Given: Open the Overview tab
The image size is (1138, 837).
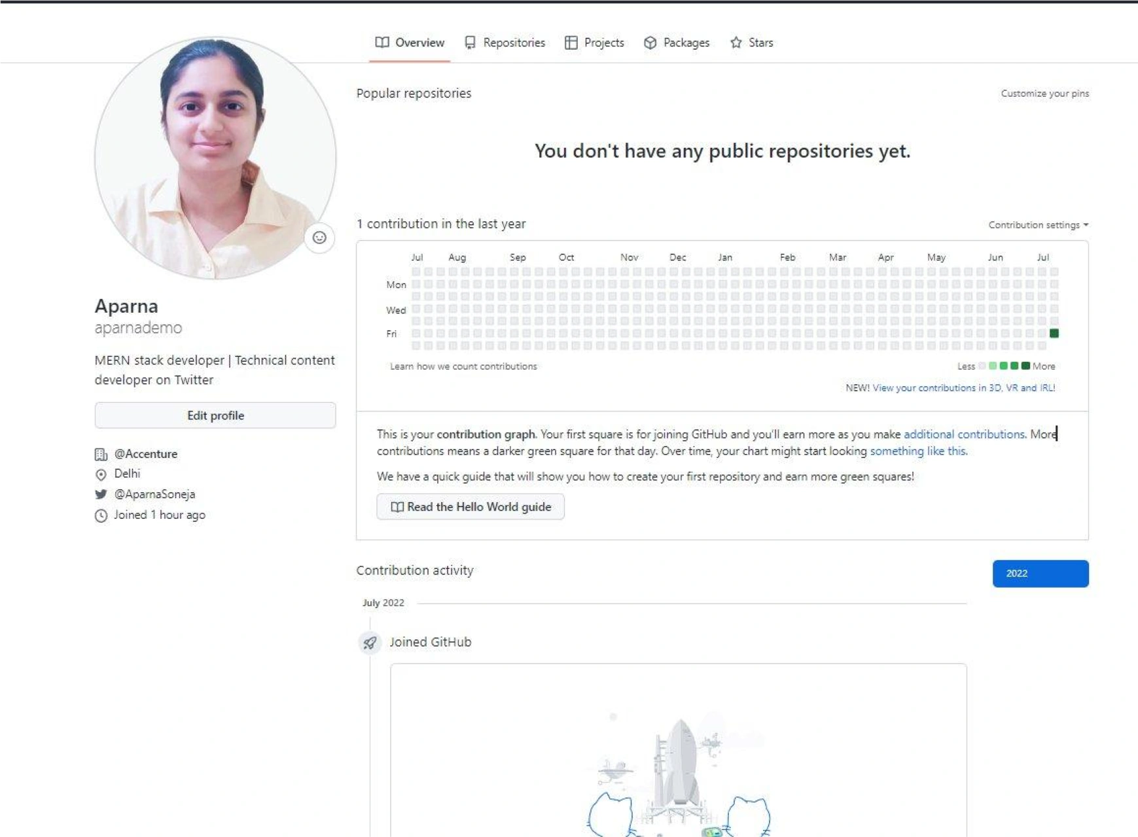Looking at the screenshot, I should 410,43.
